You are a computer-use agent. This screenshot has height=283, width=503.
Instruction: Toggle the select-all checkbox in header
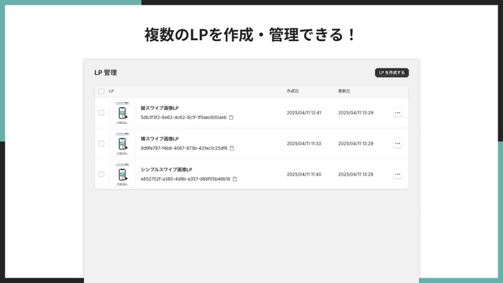click(x=101, y=91)
